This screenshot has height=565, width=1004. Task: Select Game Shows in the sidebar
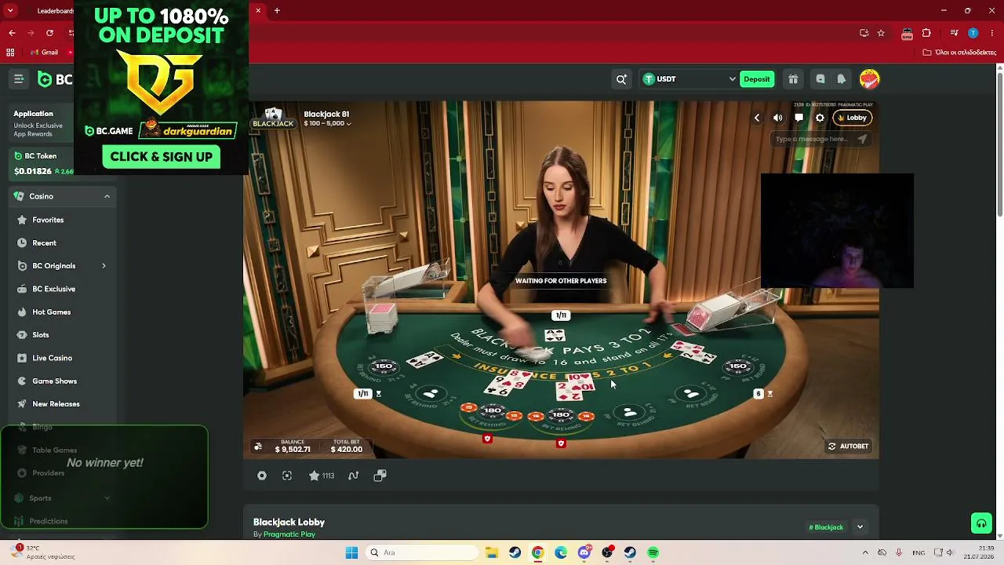click(x=55, y=381)
